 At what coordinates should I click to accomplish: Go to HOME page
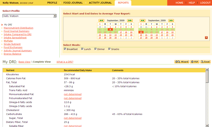pyautogui.click(x=179, y=3)
